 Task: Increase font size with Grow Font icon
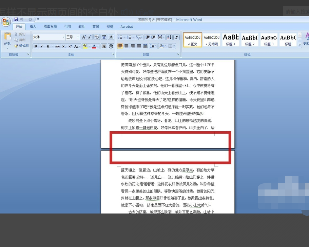point(84,37)
